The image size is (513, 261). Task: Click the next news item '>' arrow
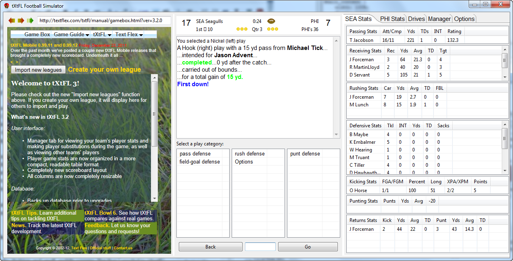(17, 62)
